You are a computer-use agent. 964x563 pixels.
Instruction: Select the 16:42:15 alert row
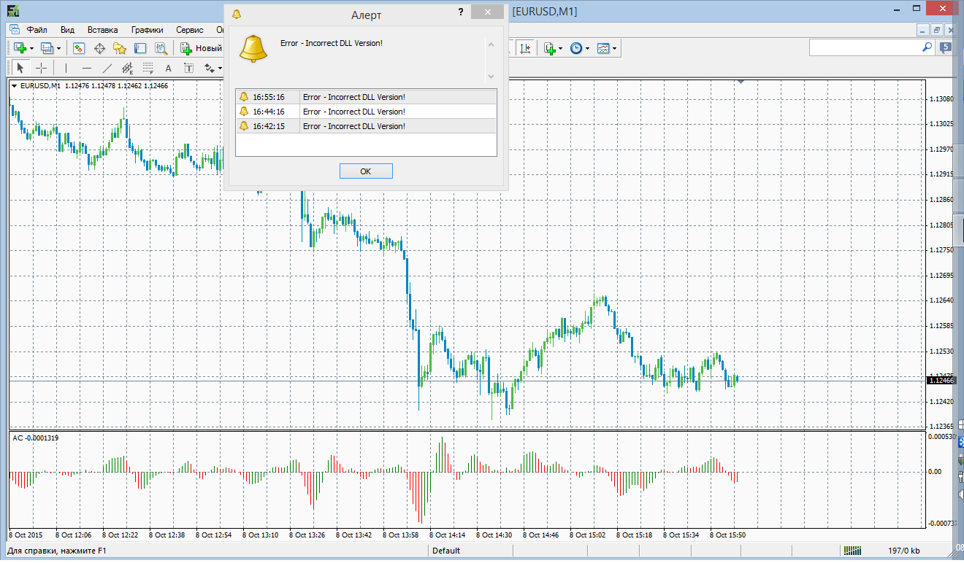[x=366, y=126]
